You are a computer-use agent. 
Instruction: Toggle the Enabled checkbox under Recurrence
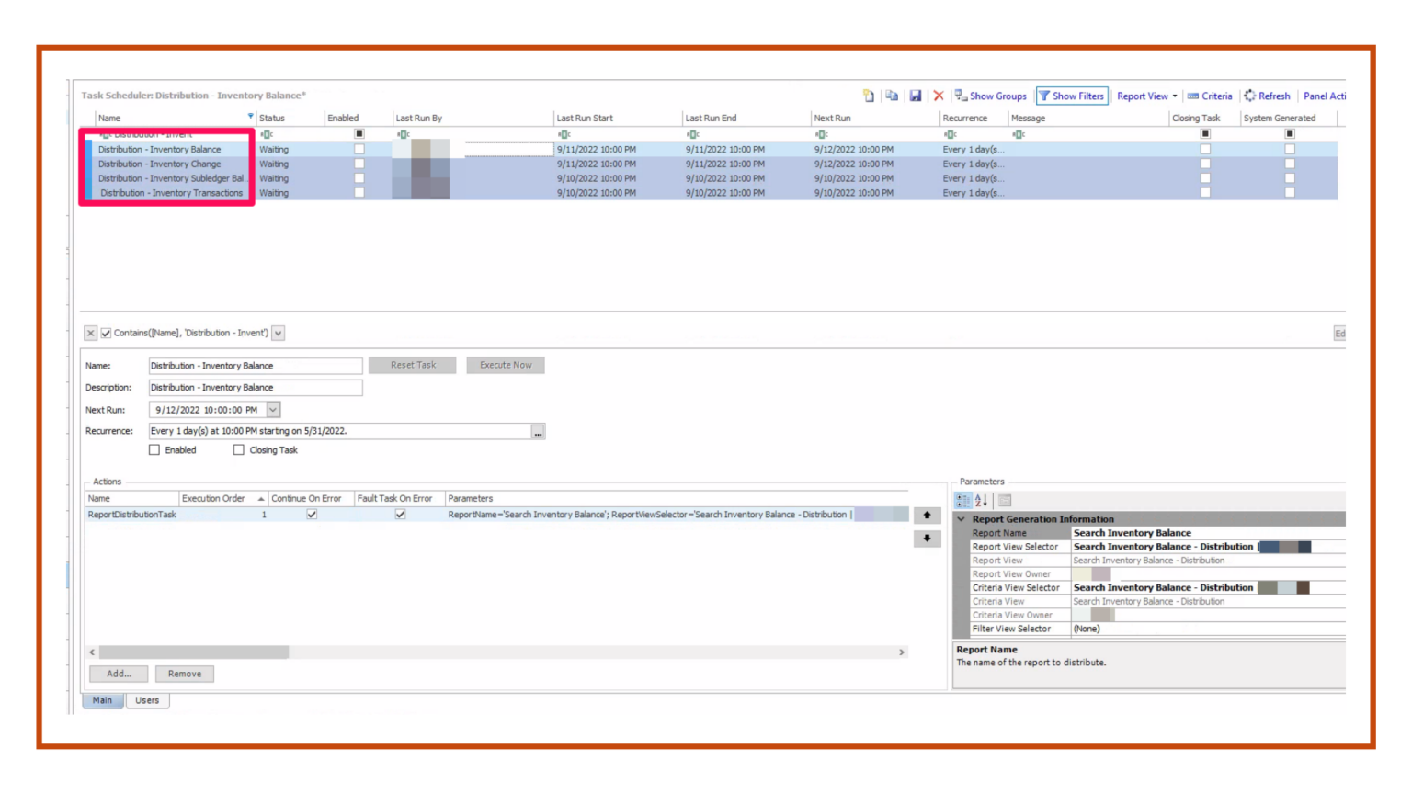(x=154, y=450)
